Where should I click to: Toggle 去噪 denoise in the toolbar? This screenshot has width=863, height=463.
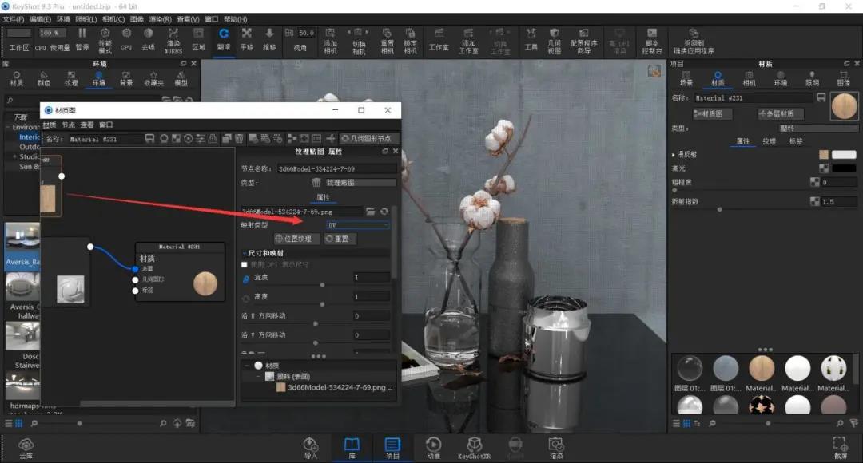pyautogui.click(x=148, y=40)
